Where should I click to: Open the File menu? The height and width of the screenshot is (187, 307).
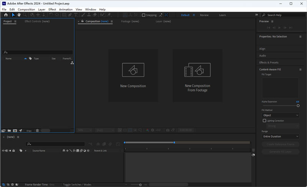pos(4,10)
